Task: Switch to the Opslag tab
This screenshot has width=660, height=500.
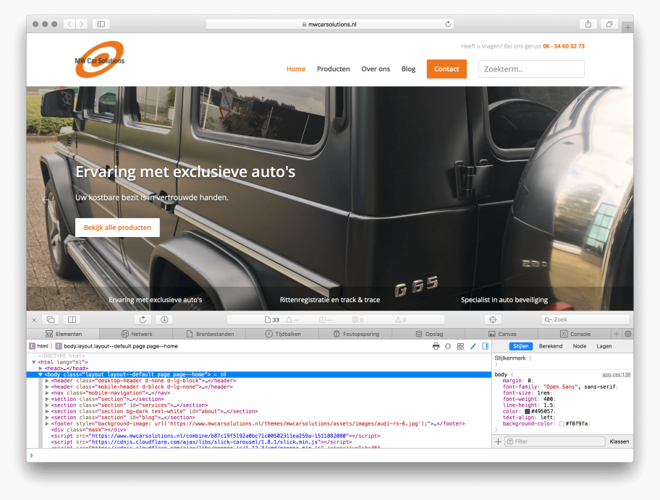Action: 429,334
